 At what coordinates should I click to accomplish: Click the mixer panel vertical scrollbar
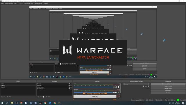pos(121,88)
